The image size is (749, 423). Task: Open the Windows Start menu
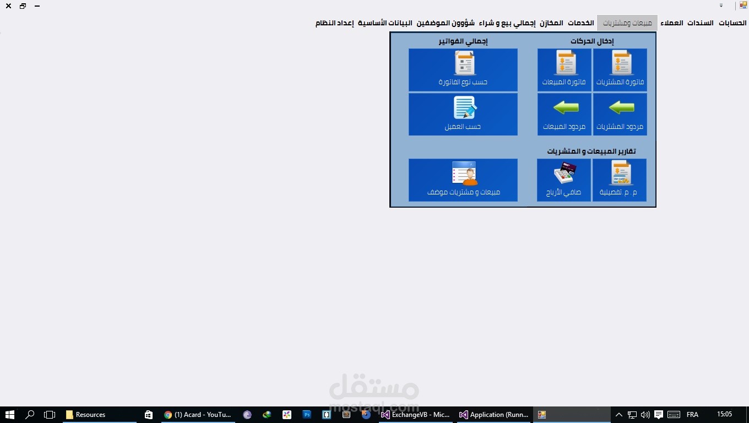coord(10,415)
